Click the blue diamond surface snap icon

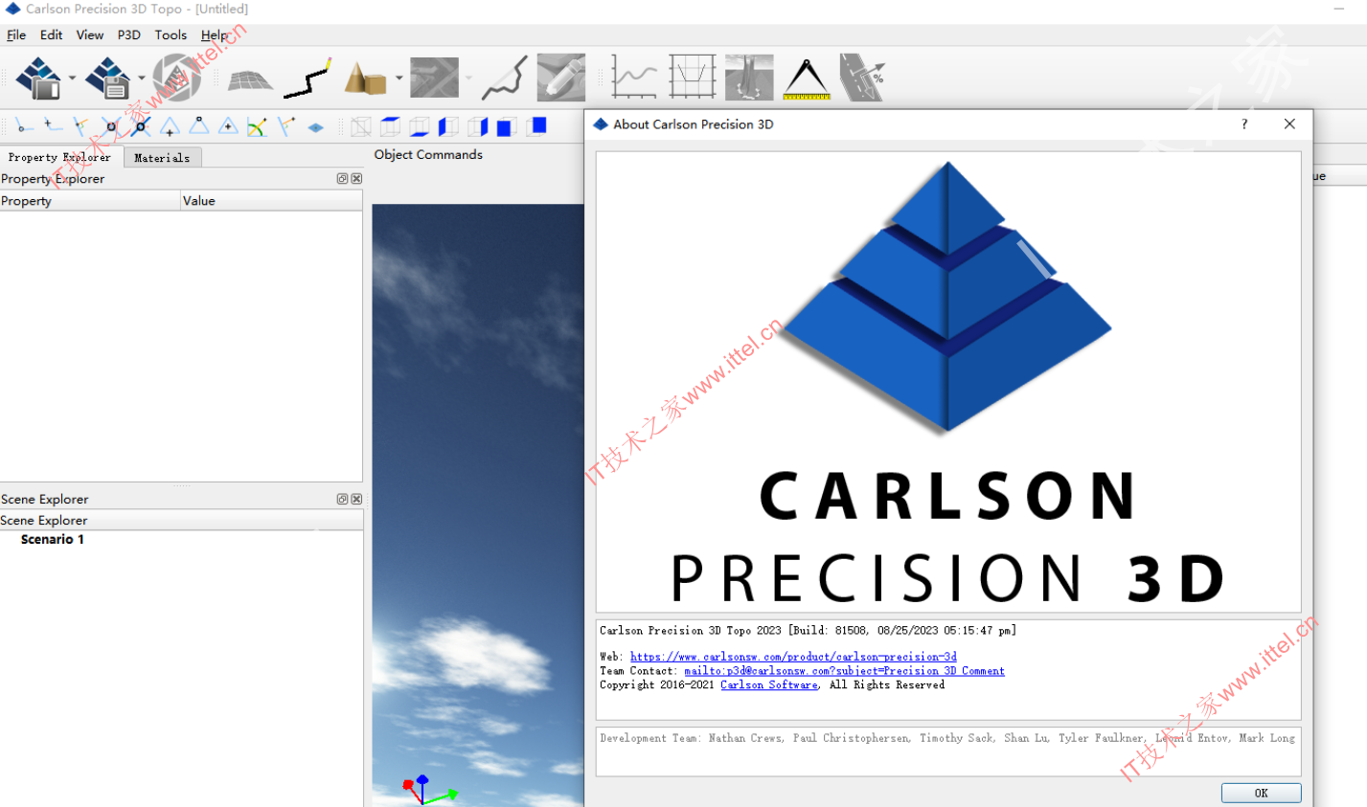coord(315,127)
